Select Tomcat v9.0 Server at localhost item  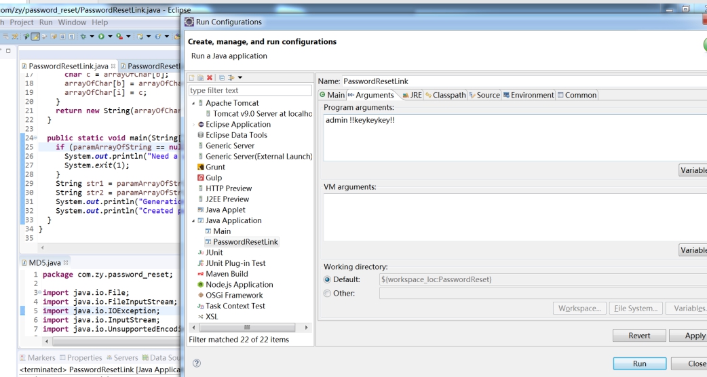263,113
